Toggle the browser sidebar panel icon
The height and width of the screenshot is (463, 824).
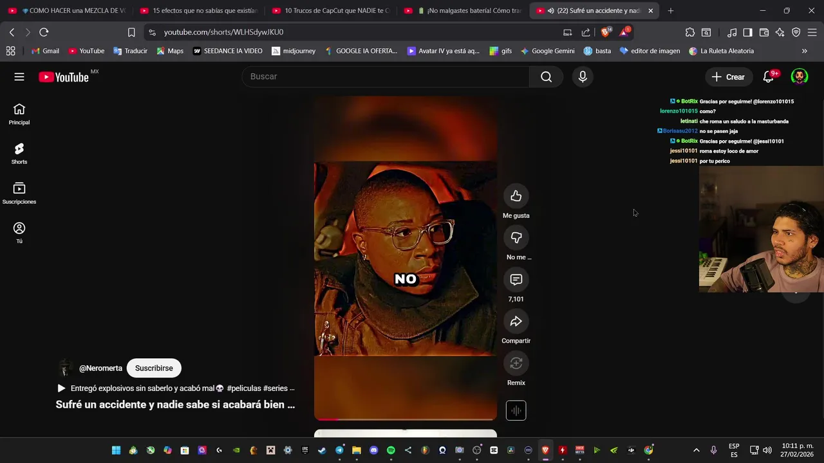tap(747, 32)
